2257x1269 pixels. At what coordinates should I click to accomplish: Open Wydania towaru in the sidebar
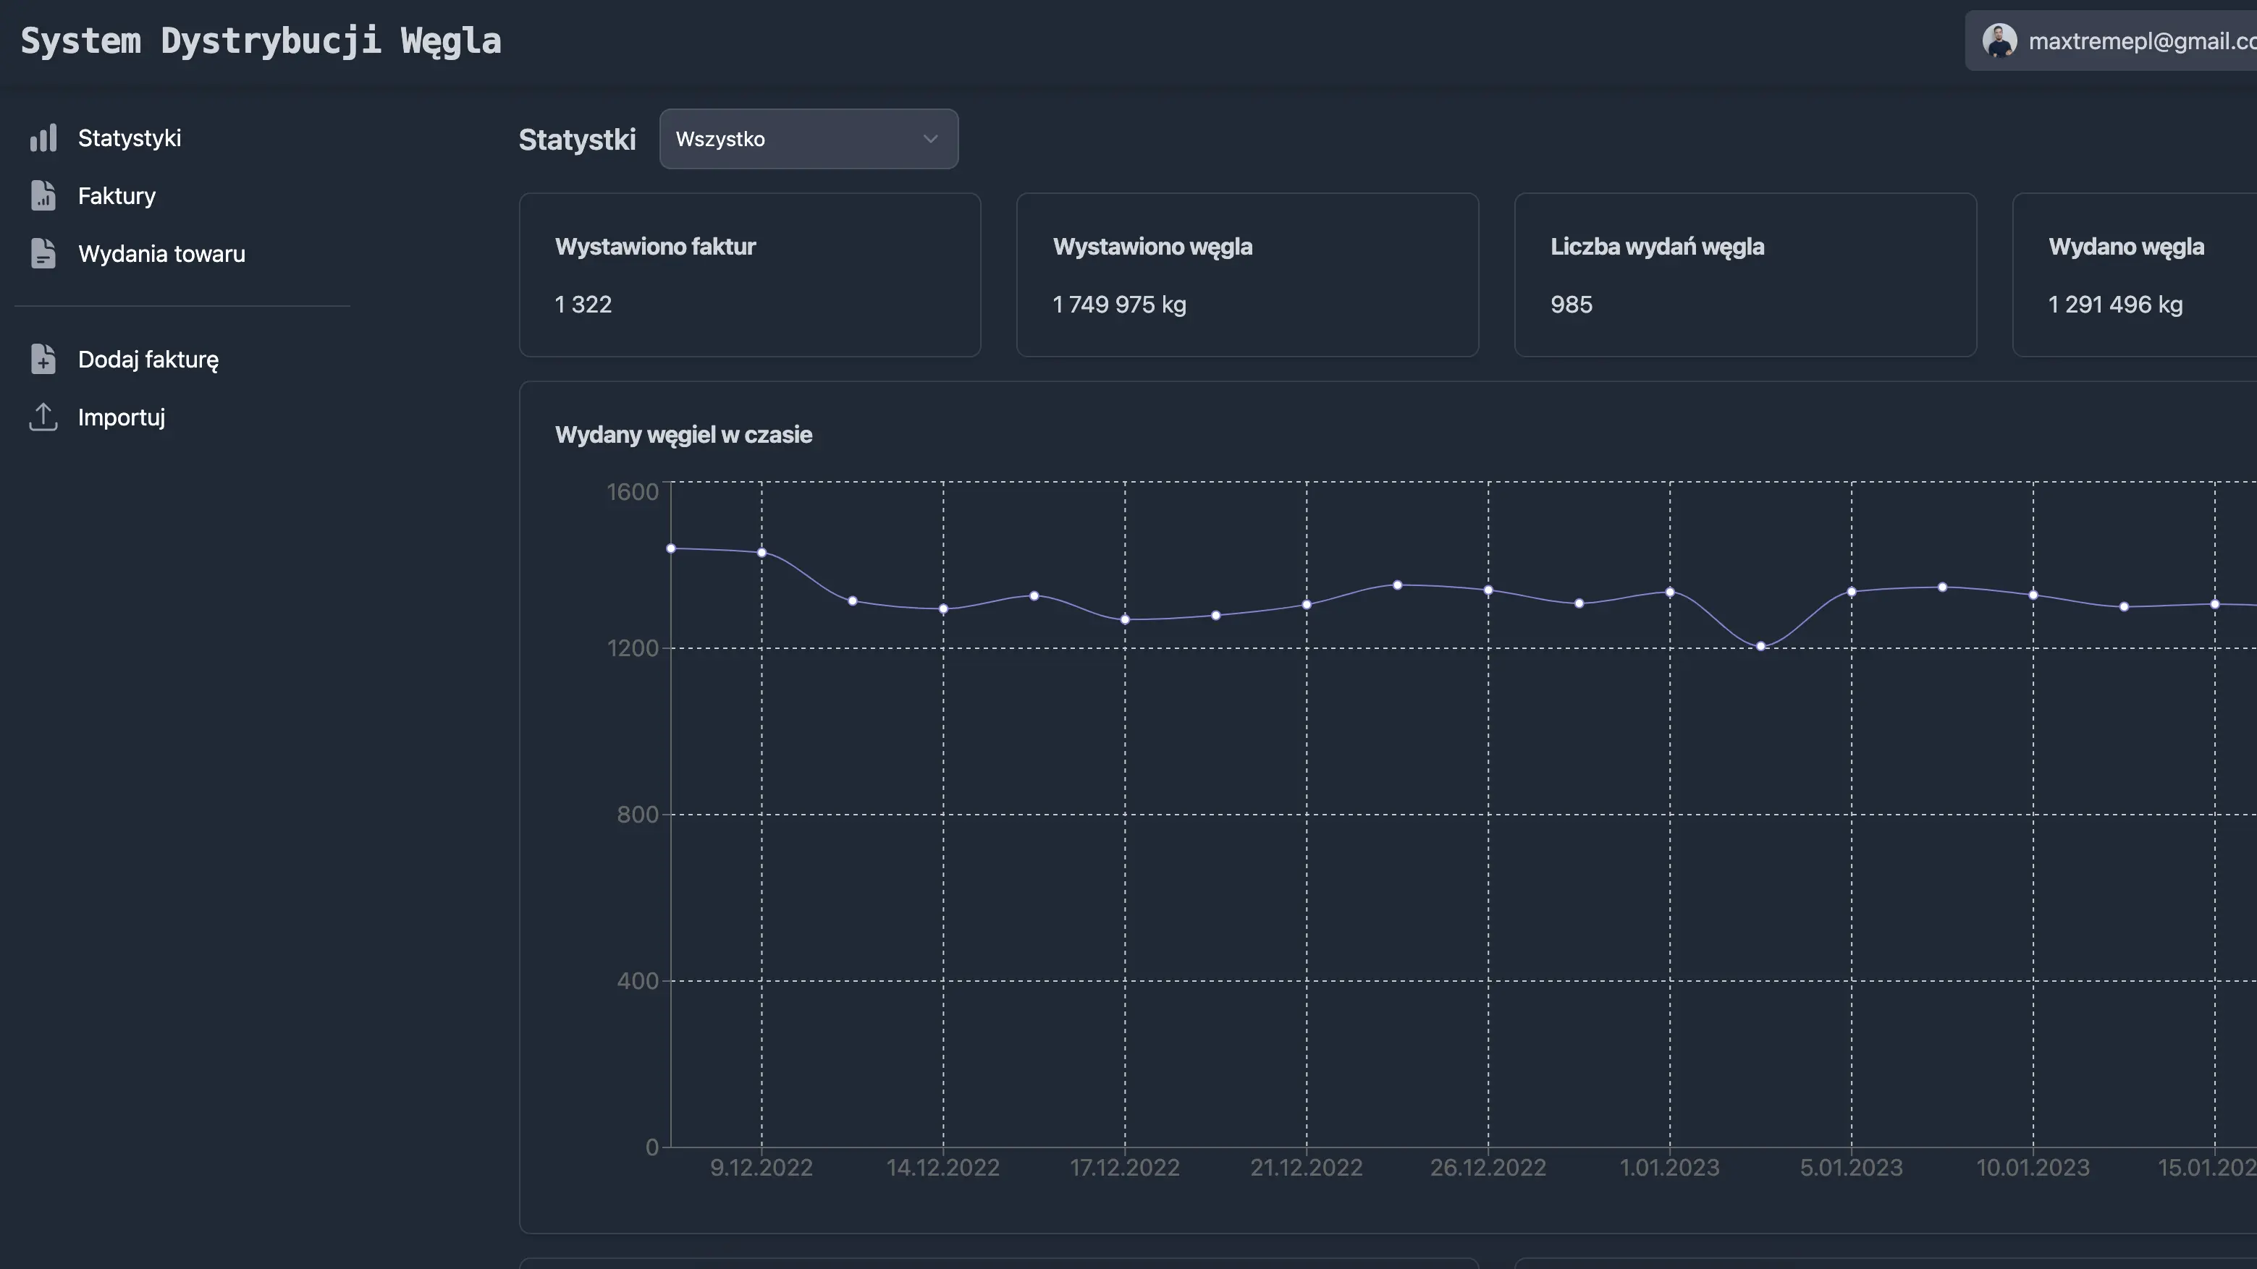click(161, 253)
